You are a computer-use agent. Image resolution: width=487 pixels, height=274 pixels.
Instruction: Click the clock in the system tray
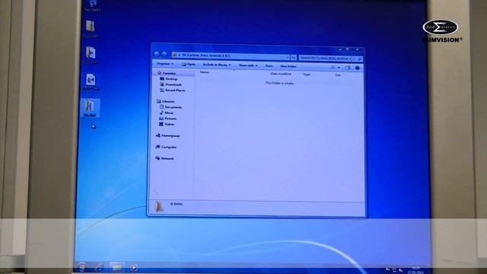[x=415, y=269]
